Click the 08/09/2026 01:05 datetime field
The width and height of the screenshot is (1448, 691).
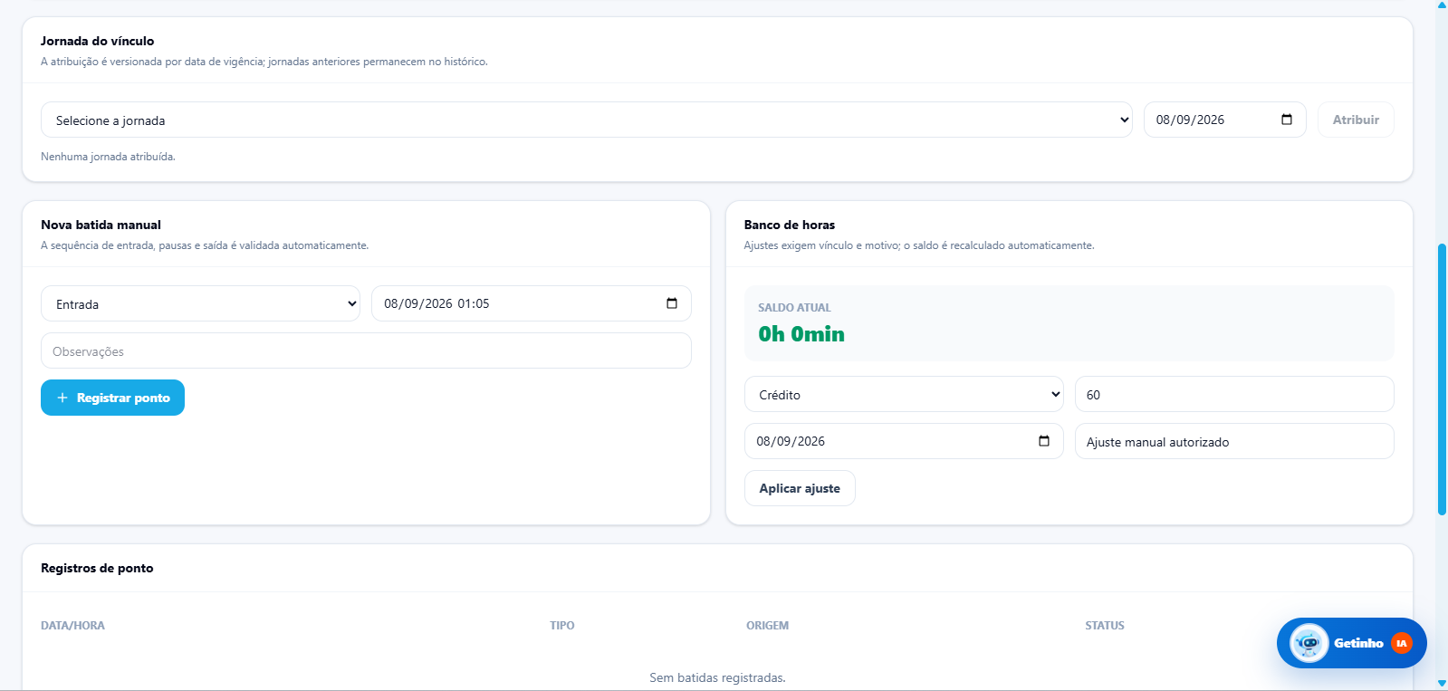point(531,303)
